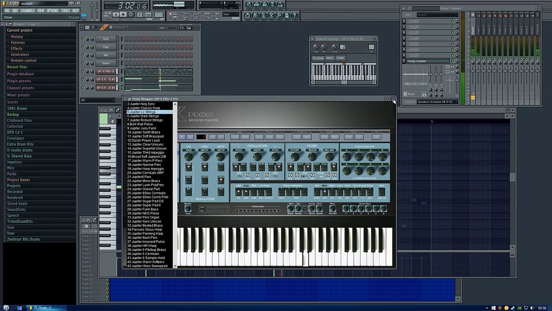552x311 pixels.
Task: Open the snap 'Line' dropdown selector
Action: coord(231,14)
